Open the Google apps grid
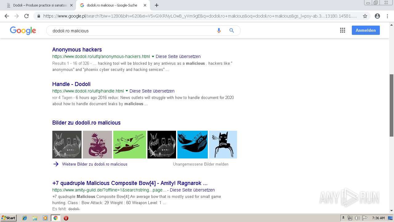394x222 pixels. click(x=343, y=30)
